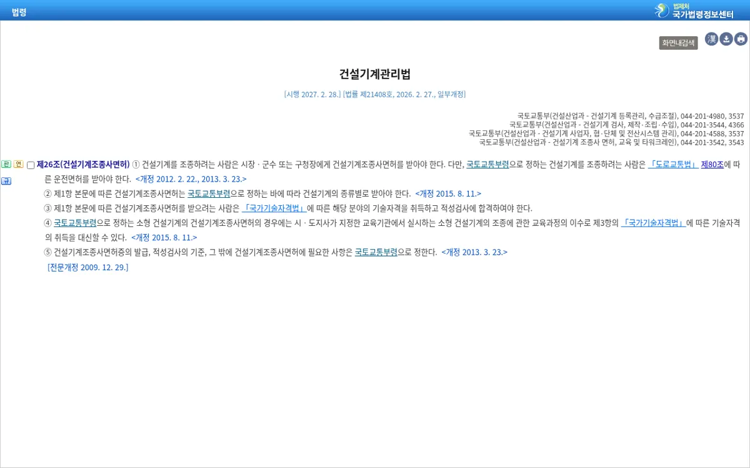Click the 건설기계관리법 title
The width and height of the screenshot is (750, 468).
click(x=375, y=74)
